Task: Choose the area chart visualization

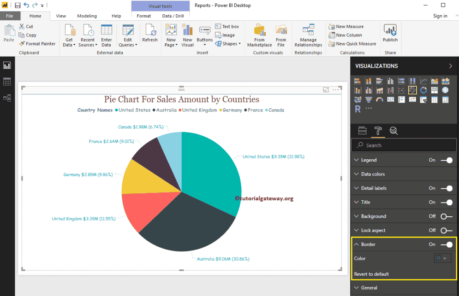Action: [x=435, y=81]
